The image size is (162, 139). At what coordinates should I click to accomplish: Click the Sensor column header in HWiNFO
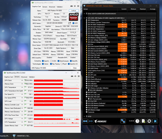click(100, 9)
